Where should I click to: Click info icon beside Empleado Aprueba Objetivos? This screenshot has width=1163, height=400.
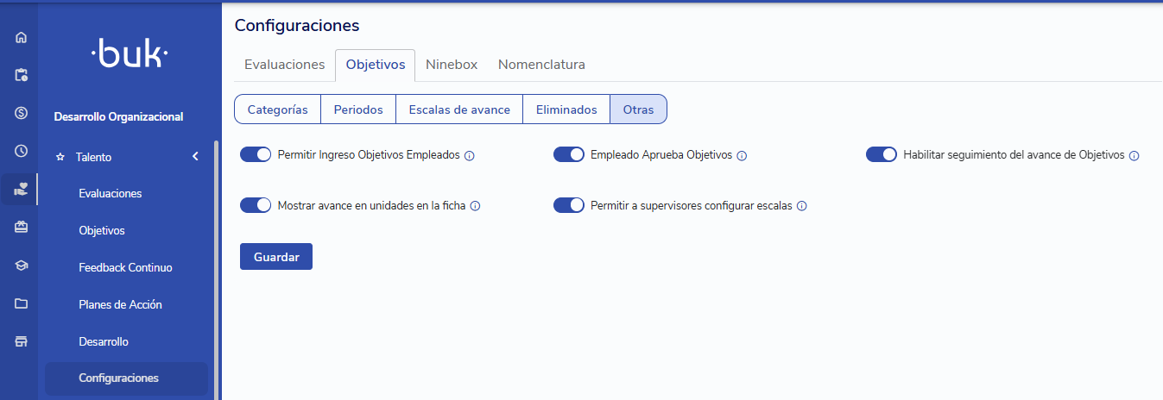(742, 156)
